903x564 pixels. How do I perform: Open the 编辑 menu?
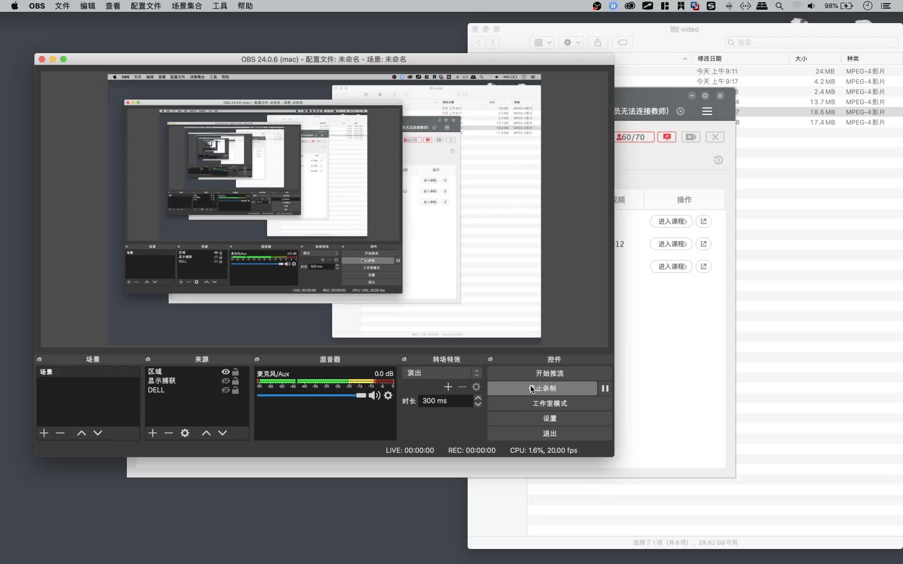point(88,6)
